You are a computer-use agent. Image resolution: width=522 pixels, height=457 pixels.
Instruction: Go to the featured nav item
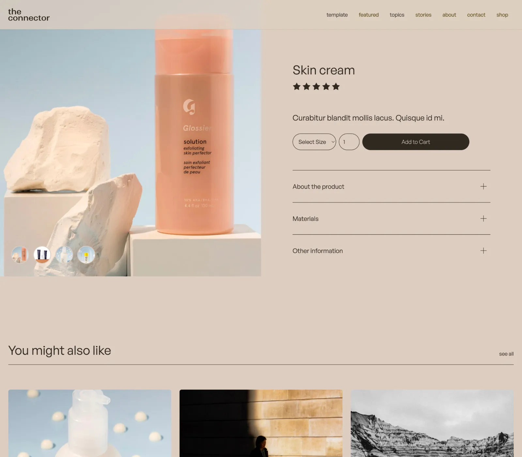point(369,15)
